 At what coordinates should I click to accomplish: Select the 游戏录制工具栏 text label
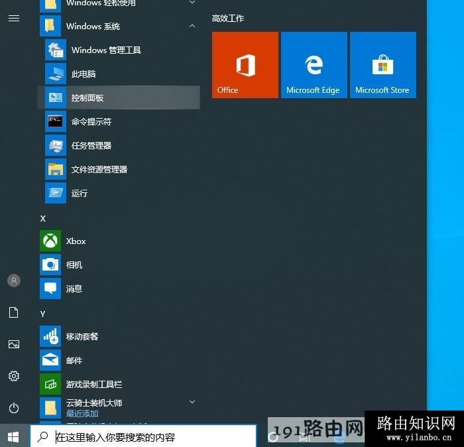(94, 384)
